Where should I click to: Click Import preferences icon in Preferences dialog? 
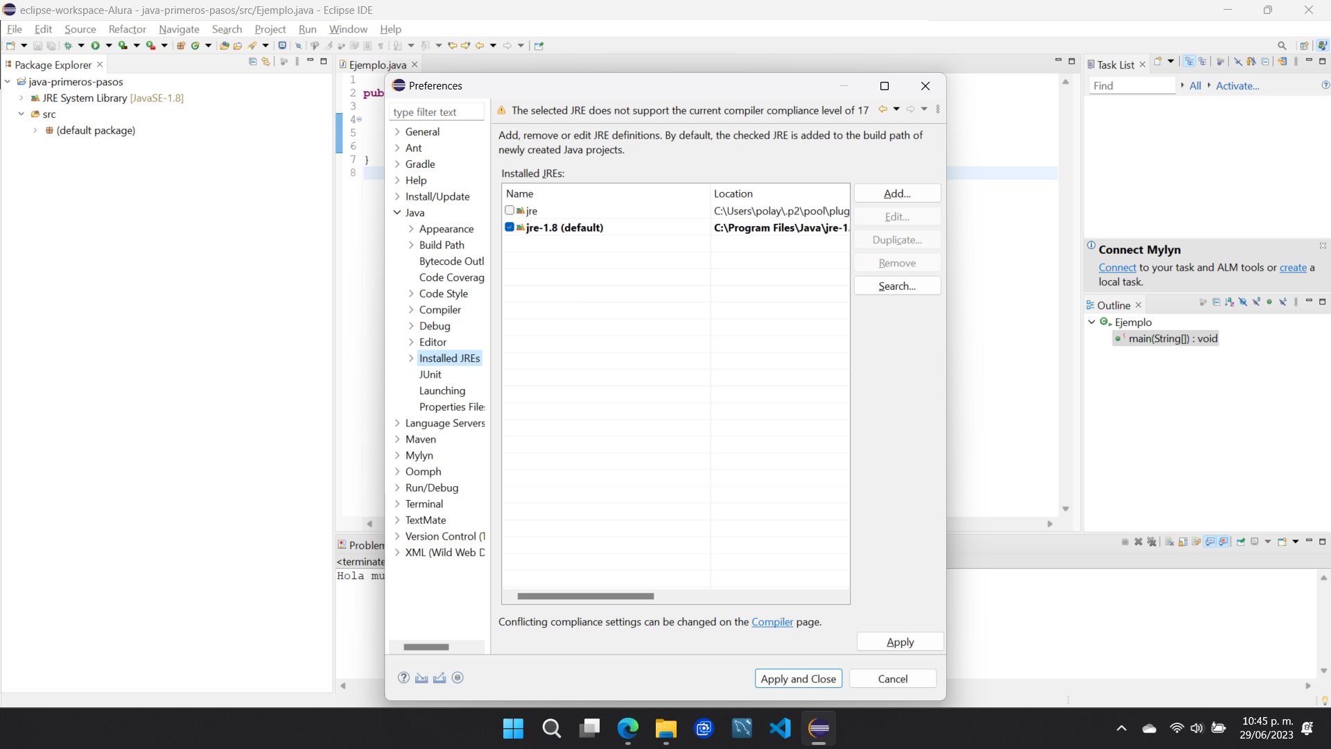(421, 678)
